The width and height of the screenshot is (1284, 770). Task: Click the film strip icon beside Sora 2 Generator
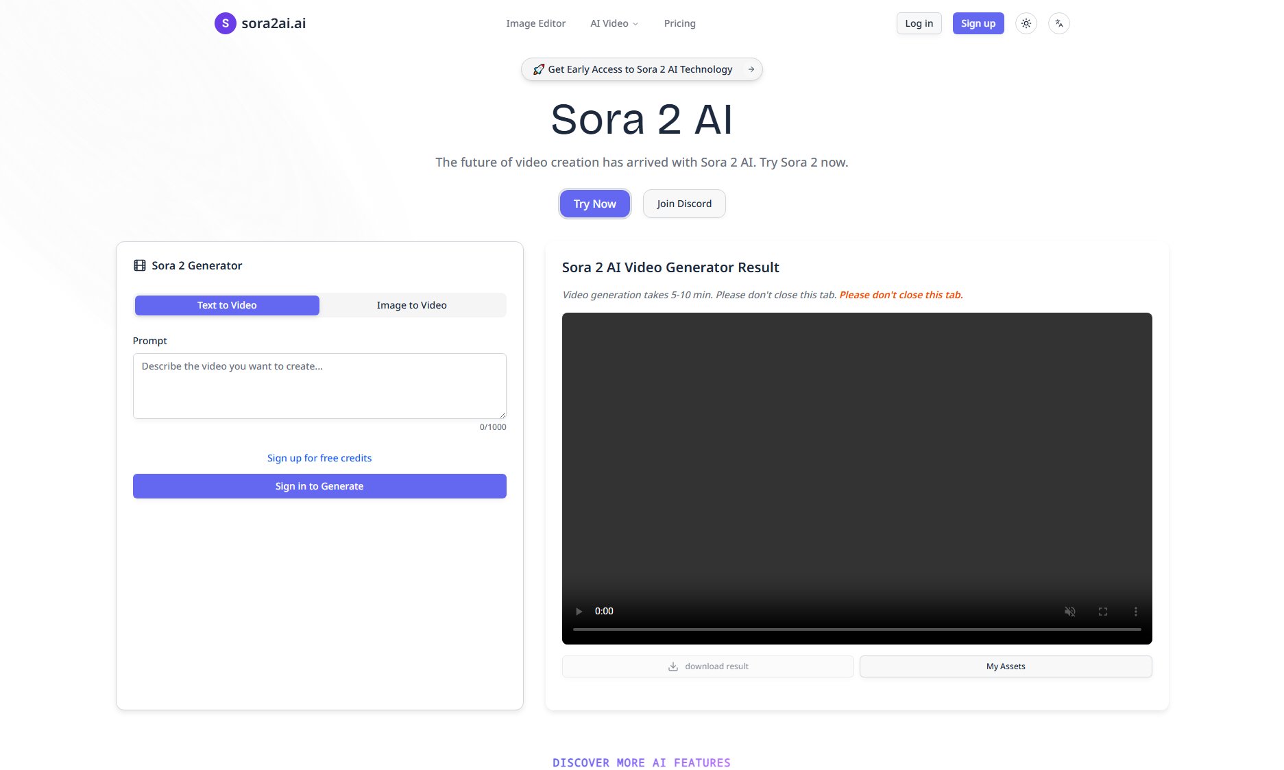pyautogui.click(x=140, y=265)
